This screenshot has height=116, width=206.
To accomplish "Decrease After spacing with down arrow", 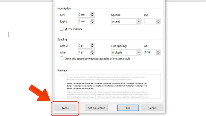I will pyautogui.click(x=92, y=54).
